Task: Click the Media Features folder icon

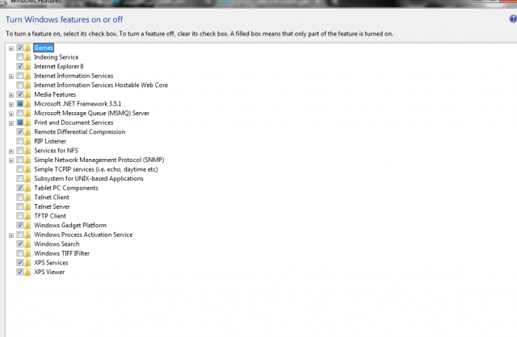Action: click(27, 94)
